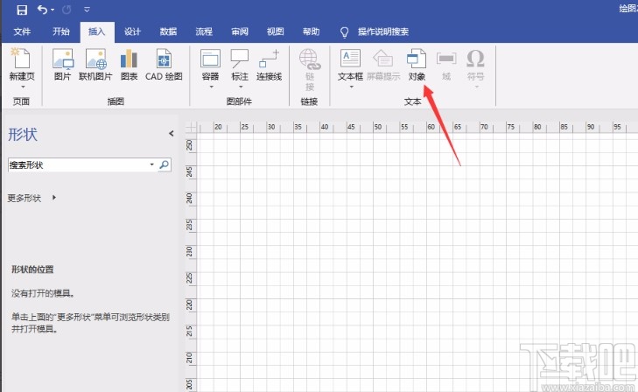Expand the 更多形状 menu
The height and width of the screenshot is (392, 638).
[32, 198]
